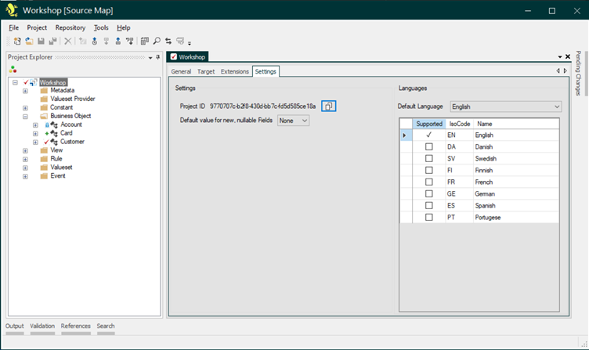Click the open project folder icon
The height and width of the screenshot is (350, 589).
point(29,41)
